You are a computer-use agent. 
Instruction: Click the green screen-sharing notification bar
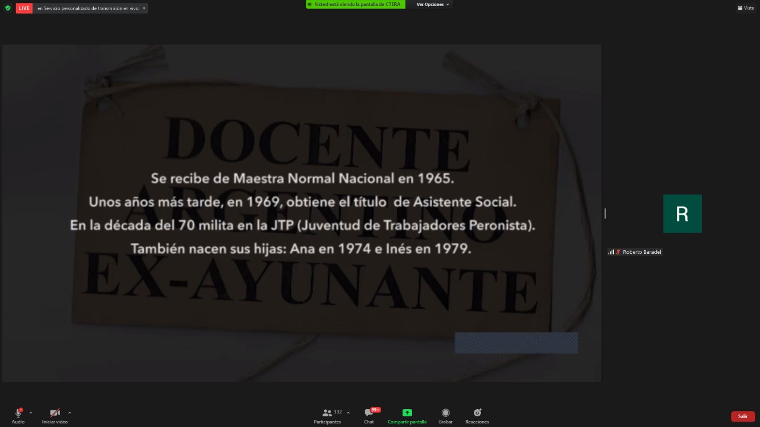(x=355, y=4)
